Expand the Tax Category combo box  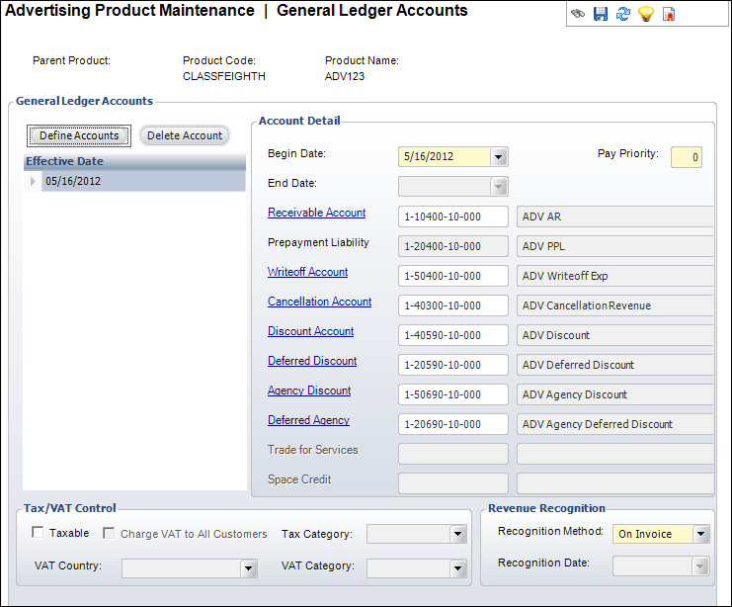[x=457, y=535]
